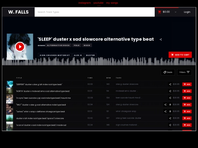Screen dimensions: 198x148
Task: Open the 'my songs' link
Action: coord(112,3)
